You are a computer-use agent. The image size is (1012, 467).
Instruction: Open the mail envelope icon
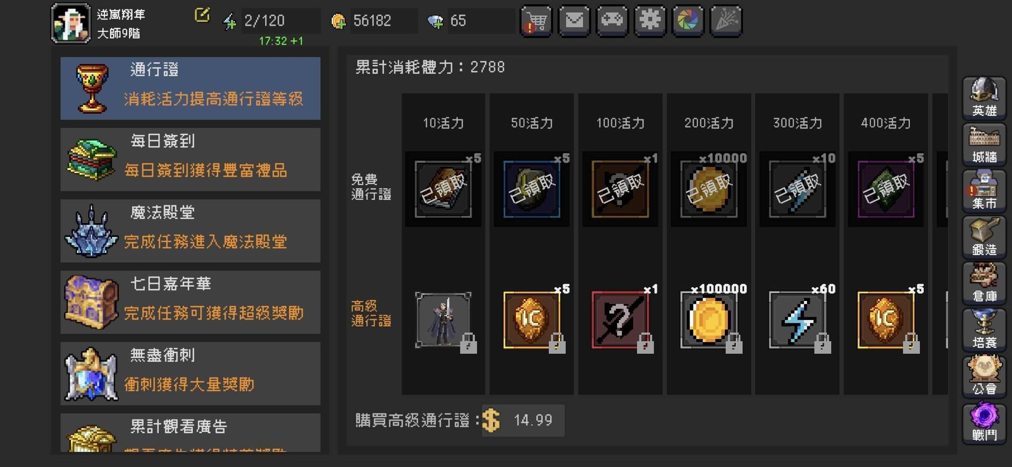tap(574, 21)
